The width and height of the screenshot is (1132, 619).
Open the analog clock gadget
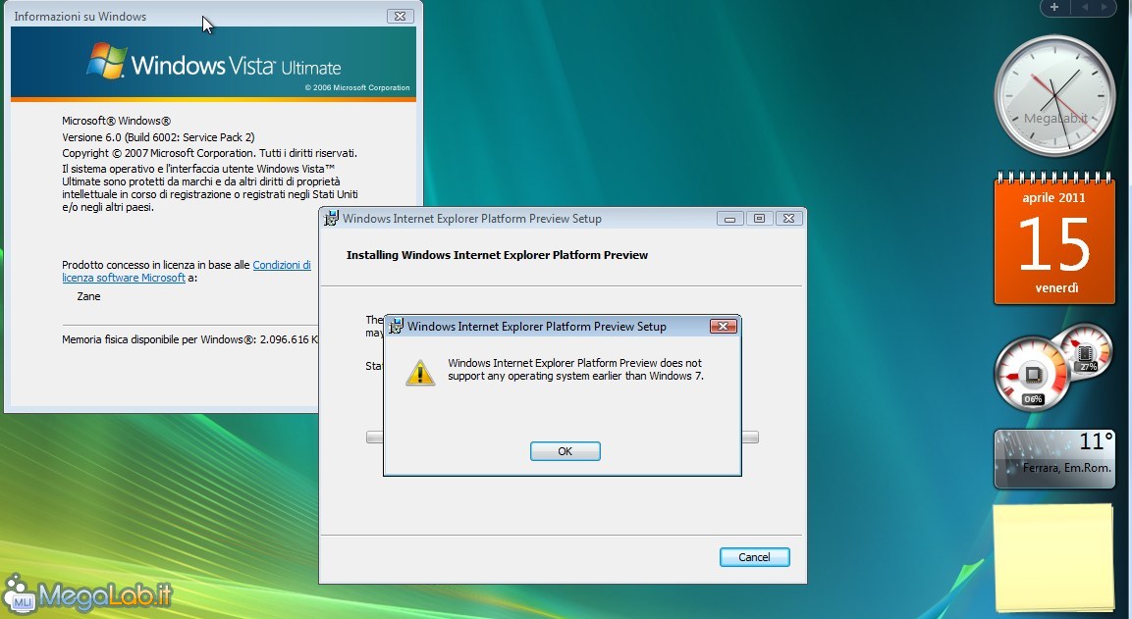[x=1054, y=96]
